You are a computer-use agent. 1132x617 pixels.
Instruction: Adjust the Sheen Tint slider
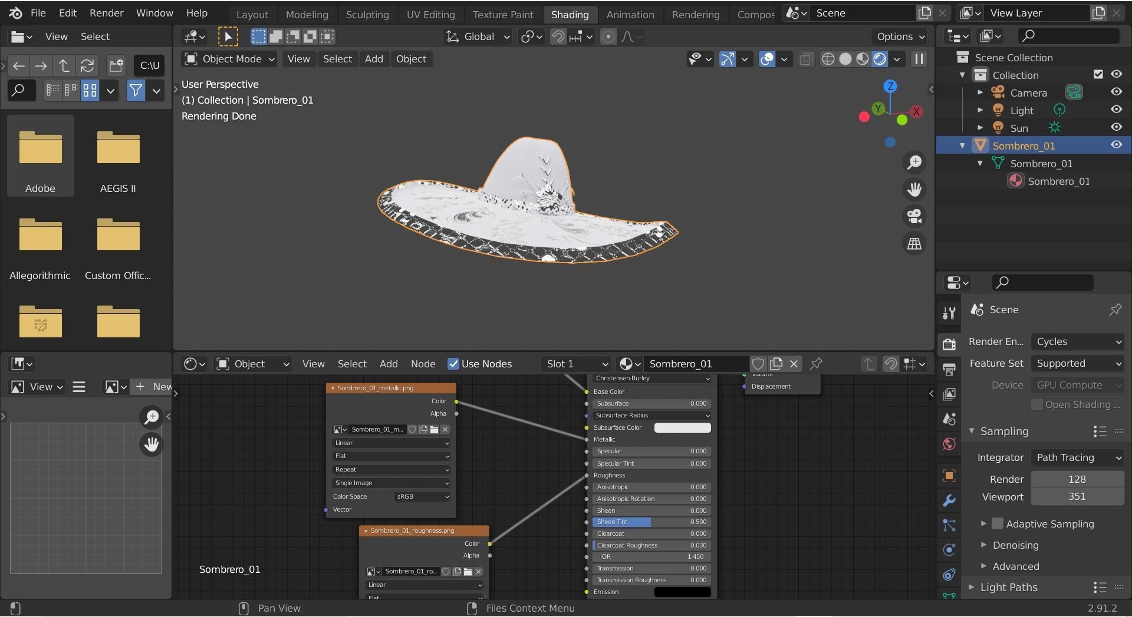click(651, 522)
